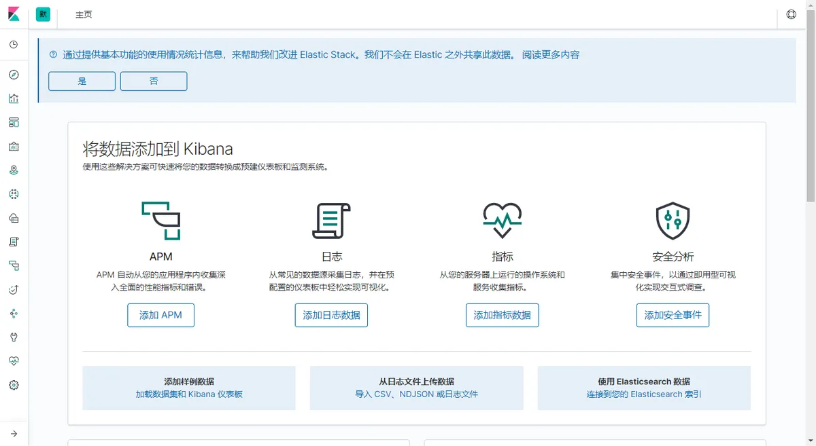Click the 安全分析 card title
The width and height of the screenshot is (816, 446).
673,257
